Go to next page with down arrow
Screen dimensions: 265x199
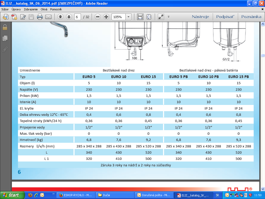point(69,17)
